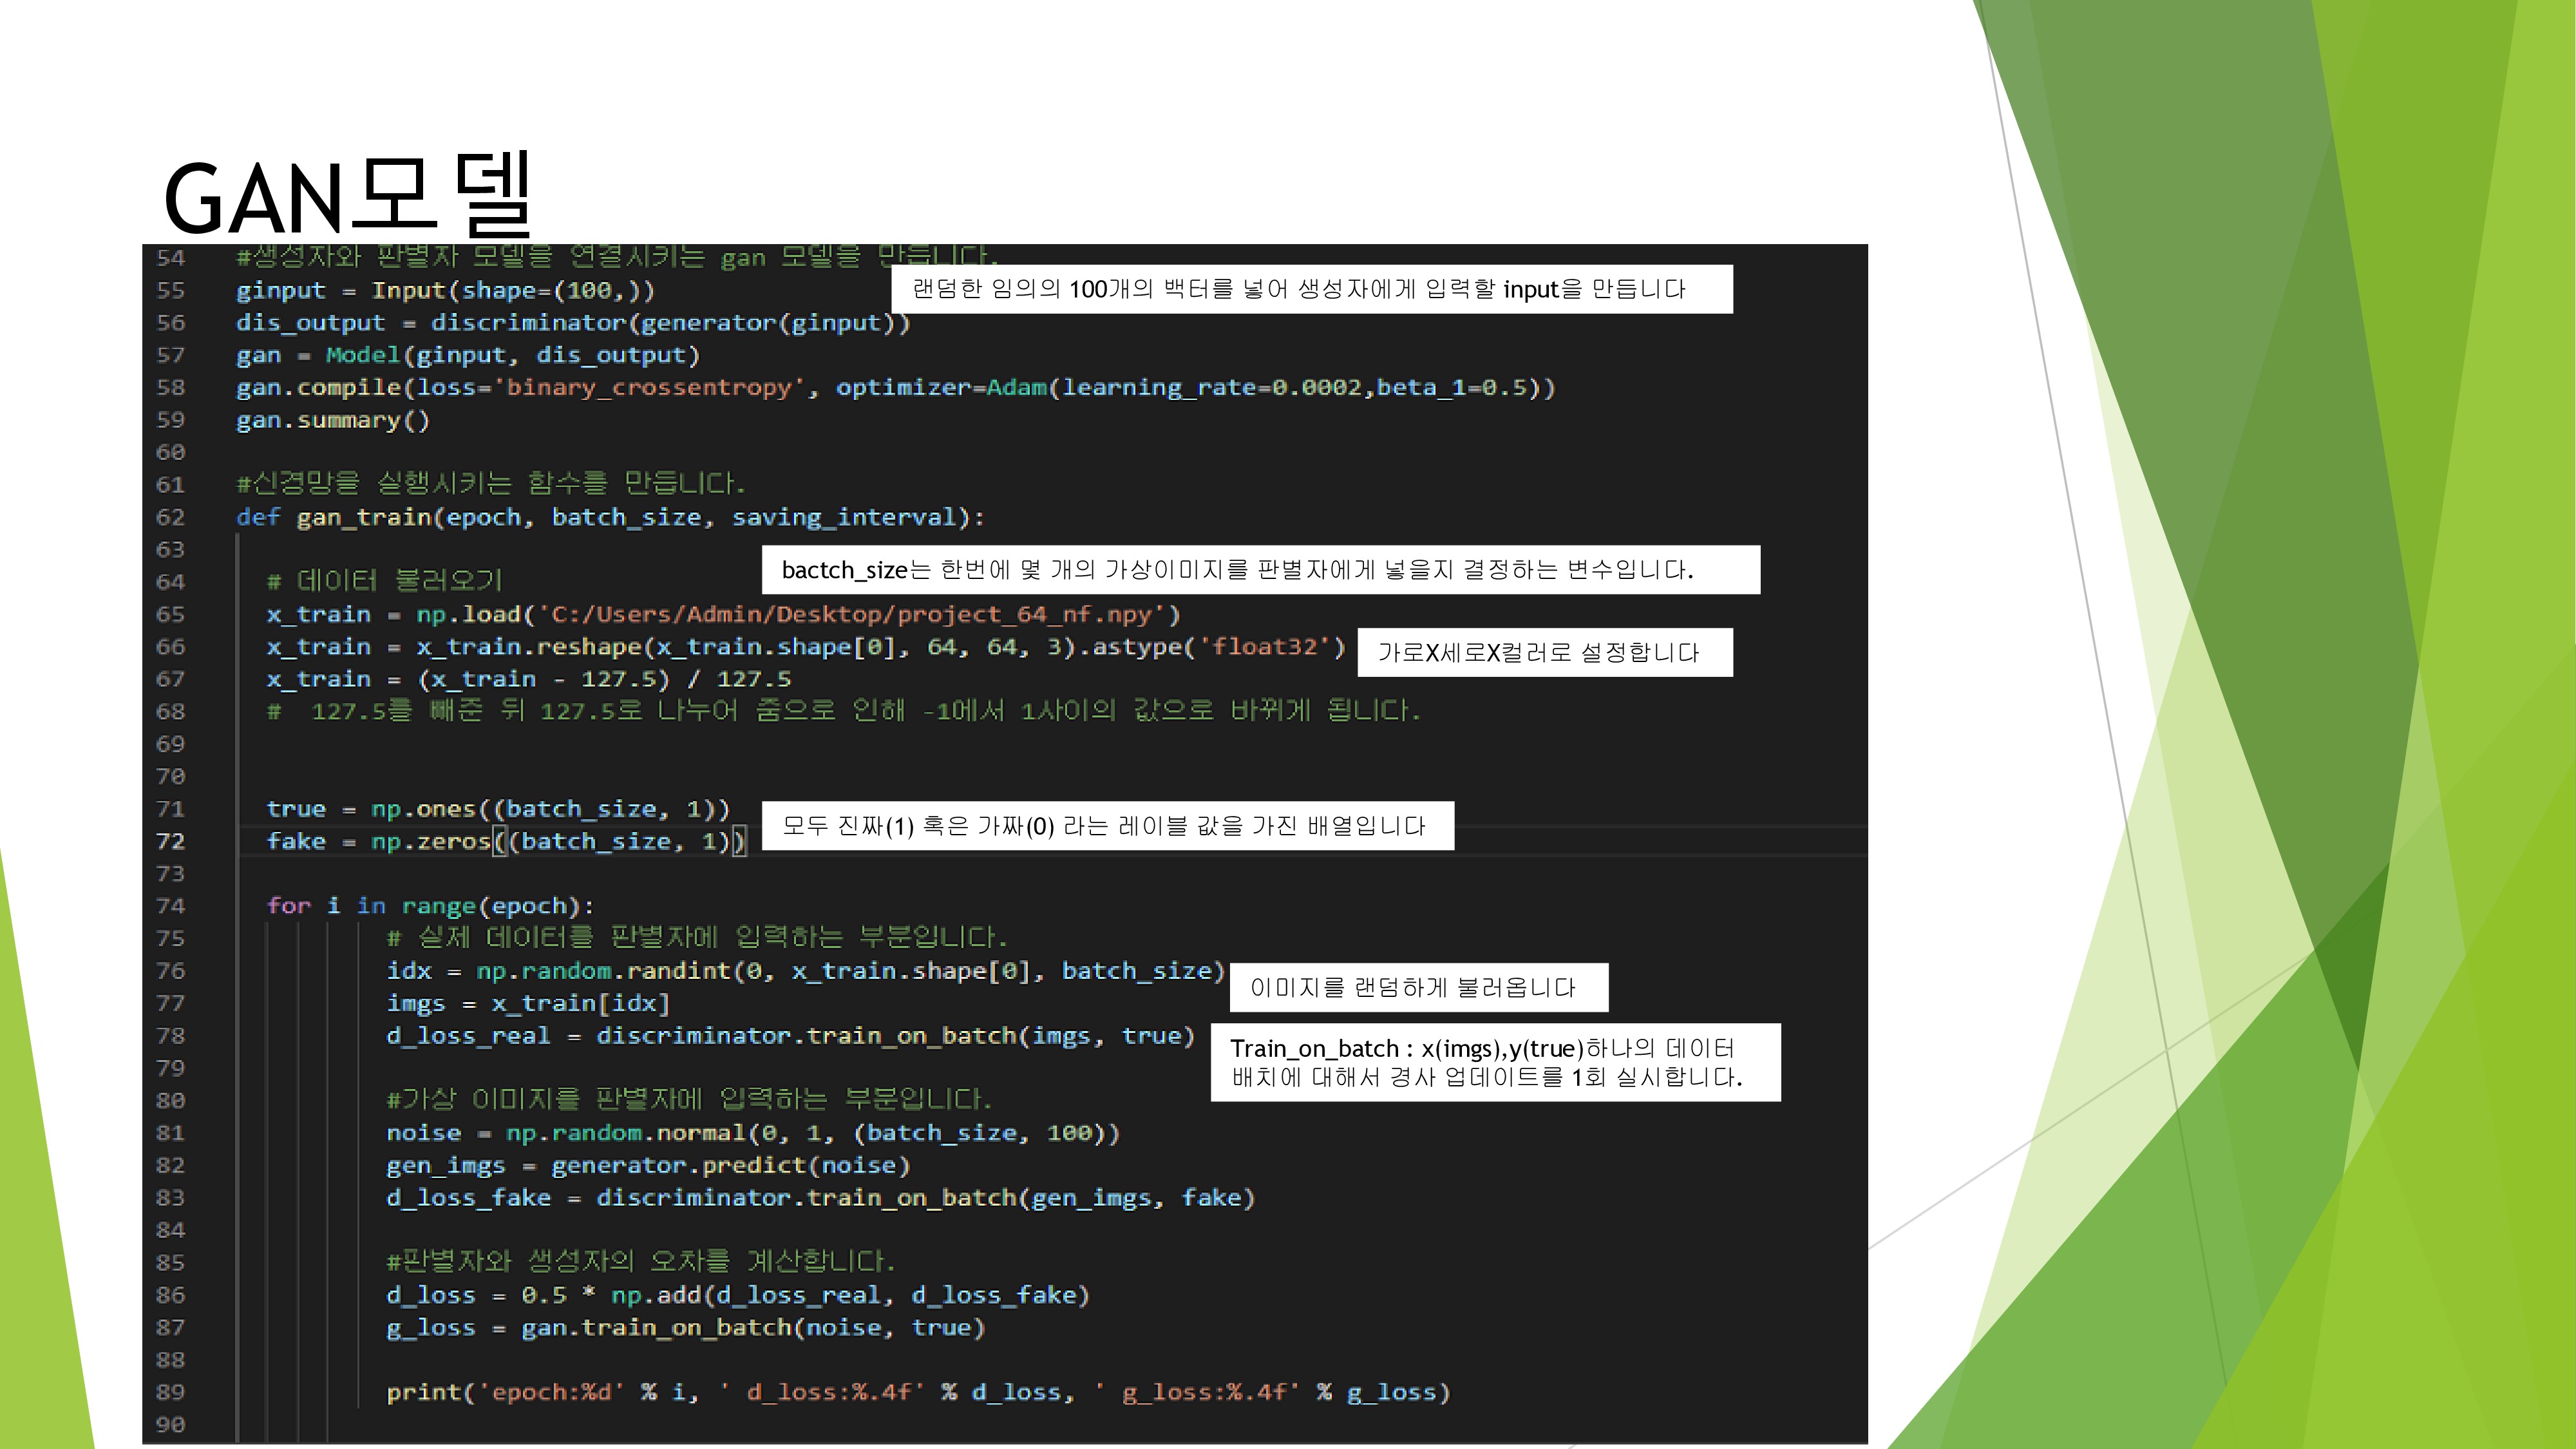Click the 'for i in range(epoch):' line
This screenshot has width=2576, height=1449.
coord(430,906)
